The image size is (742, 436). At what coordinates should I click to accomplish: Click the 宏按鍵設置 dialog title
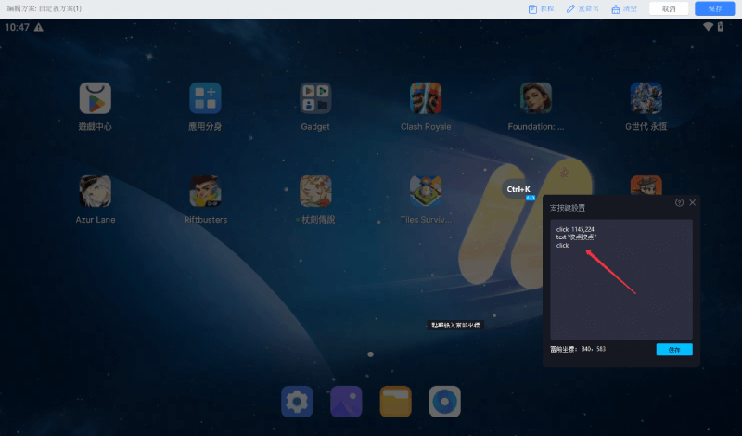point(568,208)
